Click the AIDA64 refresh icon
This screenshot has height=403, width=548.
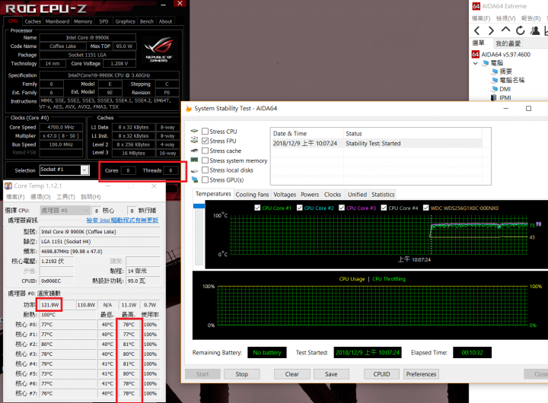[521, 30]
